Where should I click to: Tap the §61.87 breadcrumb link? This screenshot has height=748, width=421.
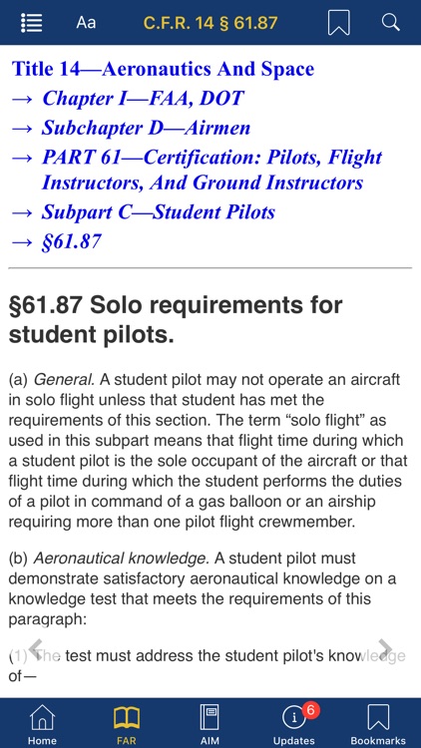72,241
